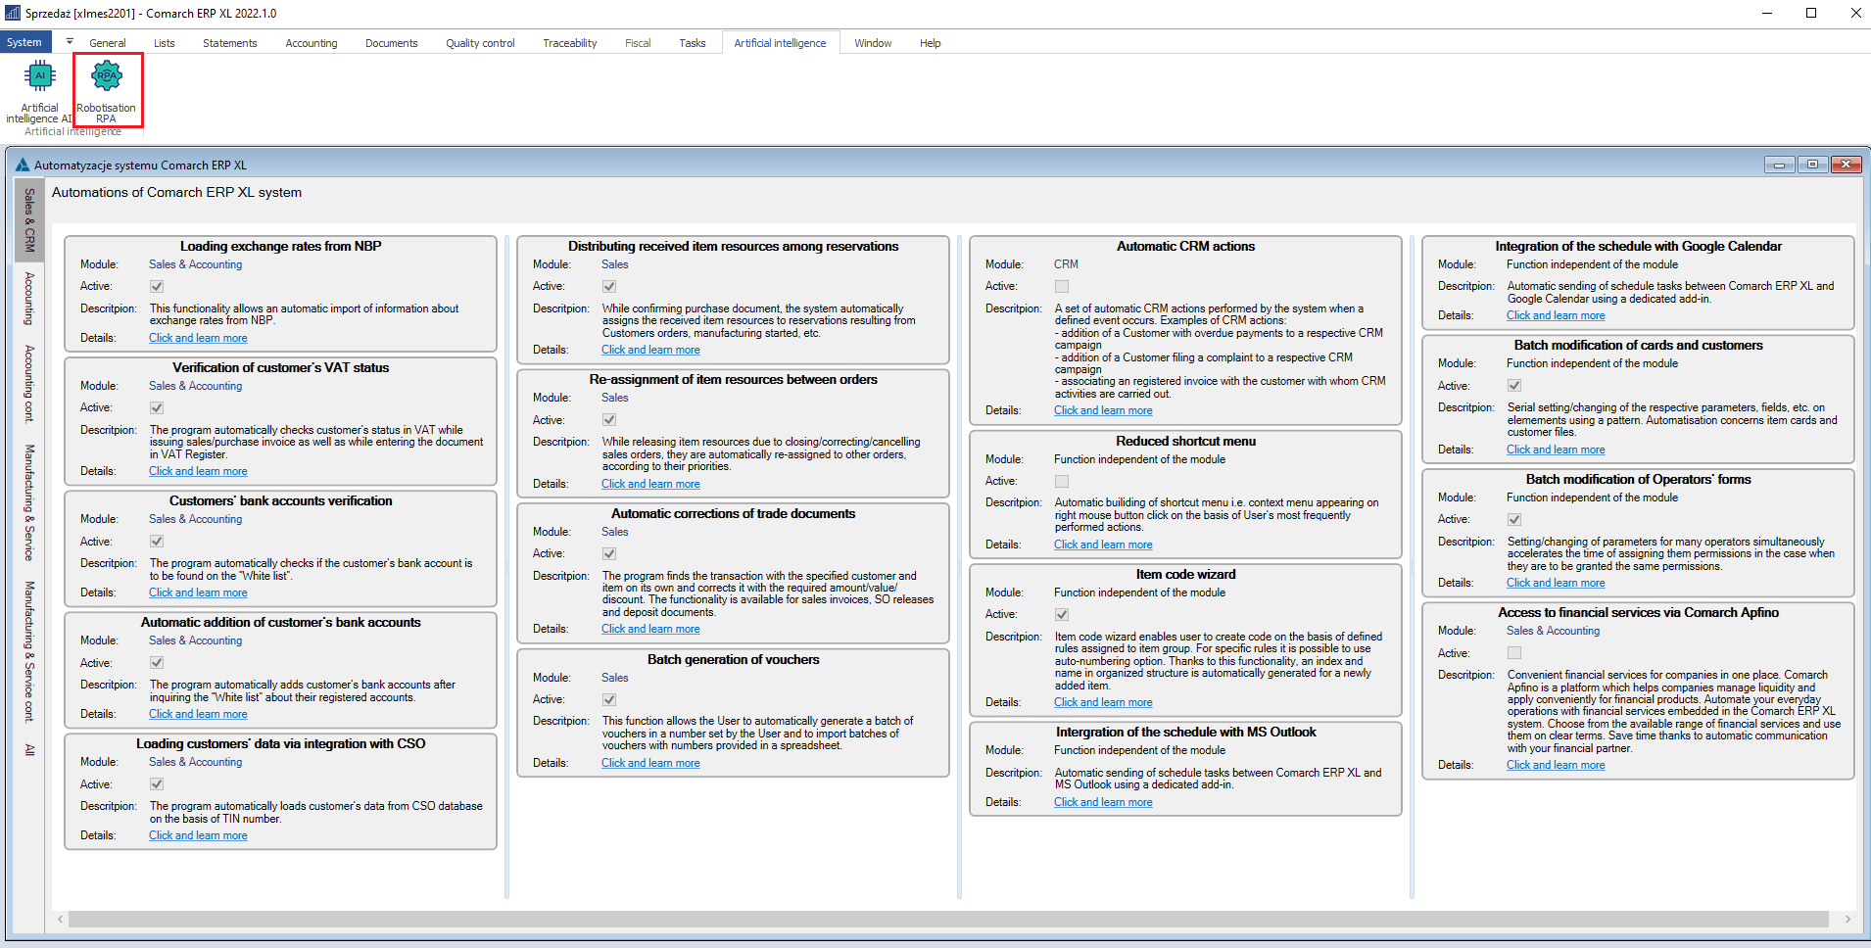Toggle Active for Loading exchange rates from NBP
This screenshot has height=948, width=1871.
point(157,286)
